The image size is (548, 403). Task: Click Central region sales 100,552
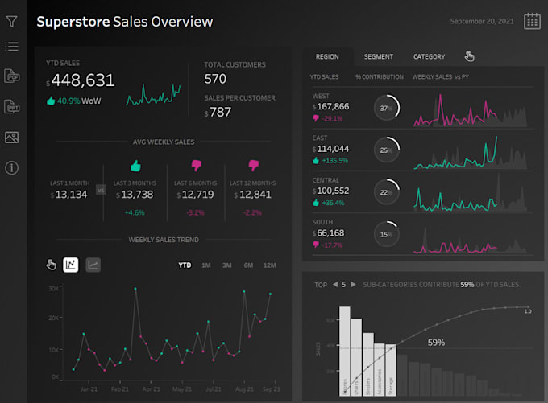[x=333, y=191]
